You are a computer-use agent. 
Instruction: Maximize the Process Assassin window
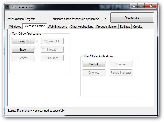pos(141,6)
